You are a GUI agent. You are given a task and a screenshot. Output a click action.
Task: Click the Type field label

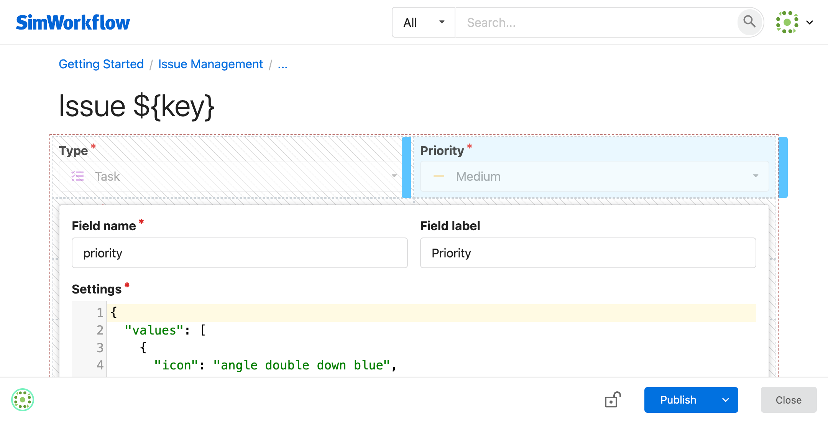click(x=73, y=150)
